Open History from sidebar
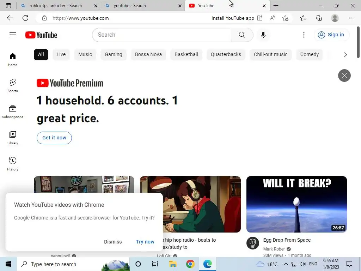The height and width of the screenshot is (271, 361). pyautogui.click(x=13, y=164)
